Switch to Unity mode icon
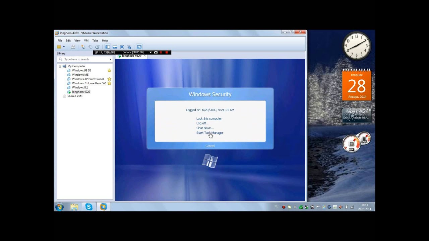This screenshot has height=241, width=429. pyautogui.click(x=129, y=47)
